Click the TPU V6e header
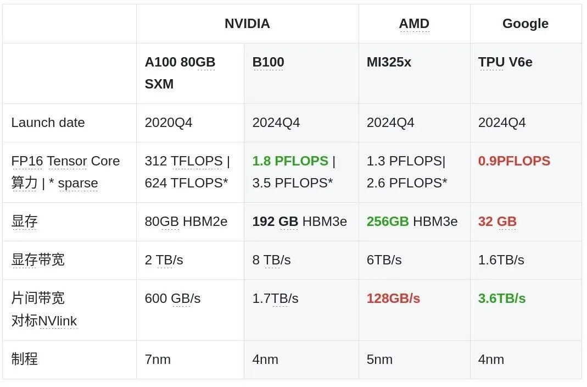This screenshot has width=587, height=387. coord(505,62)
